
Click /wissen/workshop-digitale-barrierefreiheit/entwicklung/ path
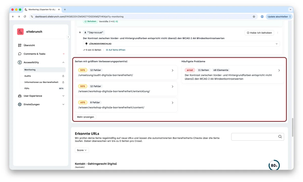[114, 91]
